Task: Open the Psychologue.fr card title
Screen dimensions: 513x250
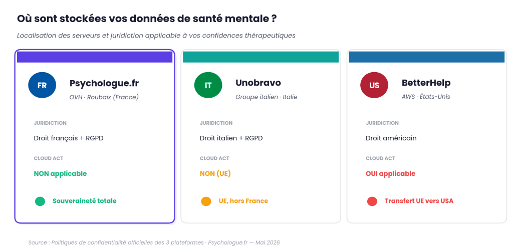Action: tap(104, 83)
